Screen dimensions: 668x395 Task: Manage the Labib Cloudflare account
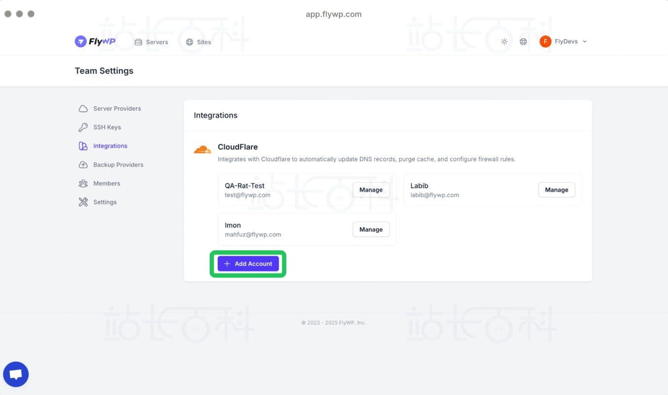(557, 190)
